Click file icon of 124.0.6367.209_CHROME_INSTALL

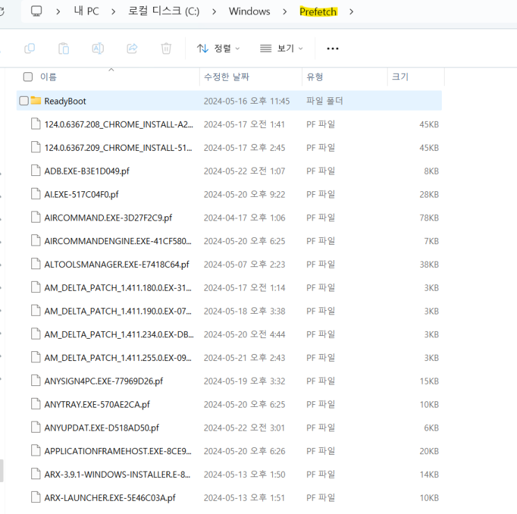tap(36, 147)
